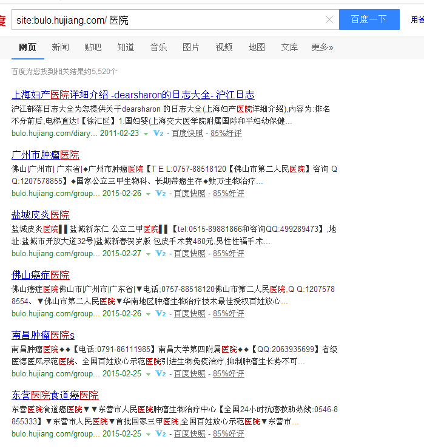Open 85%好评 rating for 盐城皮炎医院 result

tap(229, 253)
